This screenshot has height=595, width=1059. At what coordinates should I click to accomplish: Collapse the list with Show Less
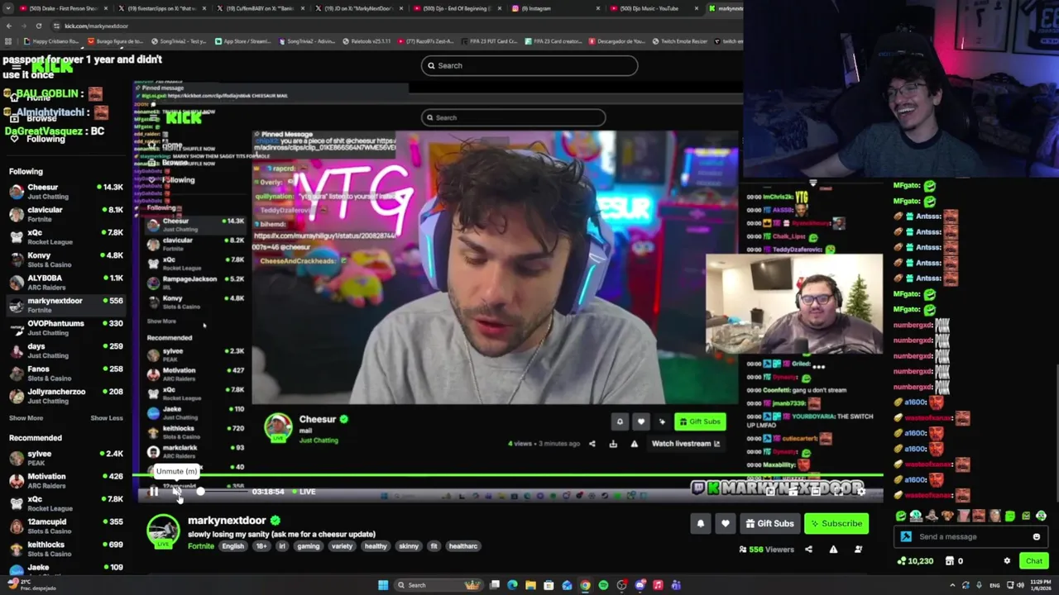pyautogui.click(x=107, y=418)
